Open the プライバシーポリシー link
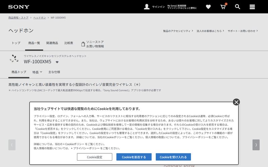 click(86, 148)
